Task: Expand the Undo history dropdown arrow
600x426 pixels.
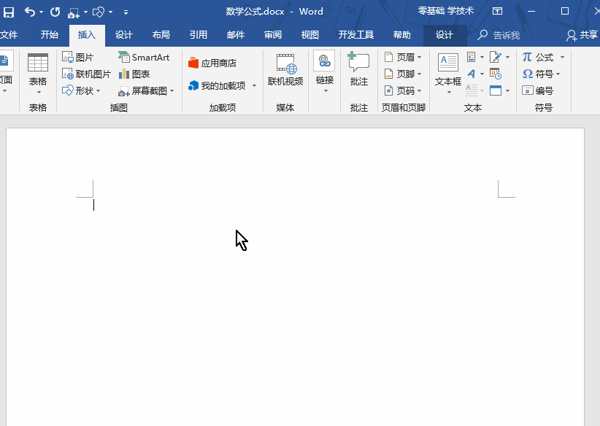Action: [41, 12]
